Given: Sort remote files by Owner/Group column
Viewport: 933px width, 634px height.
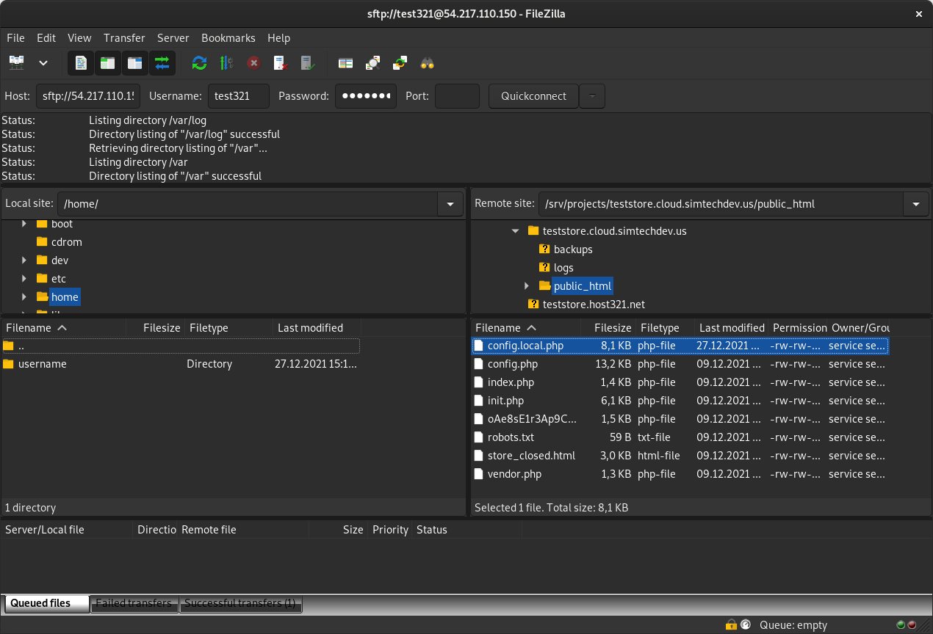Looking at the screenshot, I should [859, 328].
